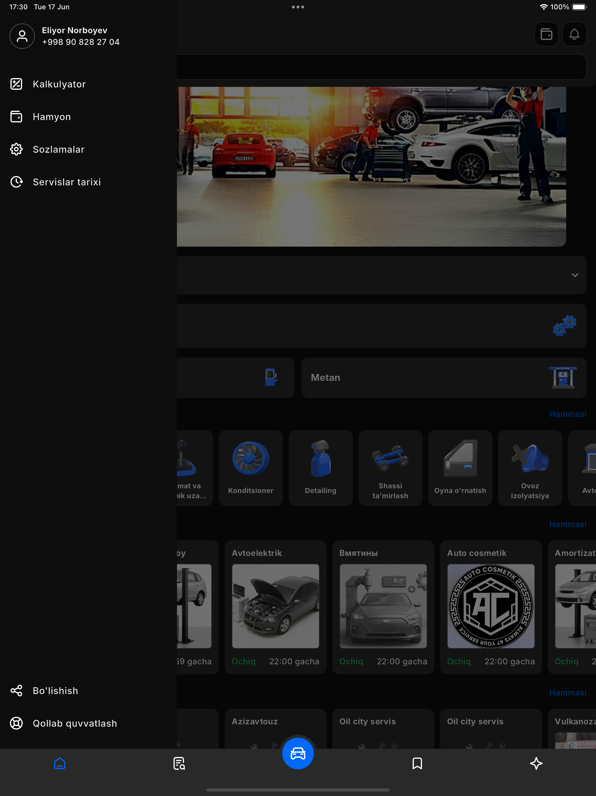Screen dimensions: 596x796
Task: Tap Hammasi link above Azizavtouz cards
Action: tap(567, 693)
